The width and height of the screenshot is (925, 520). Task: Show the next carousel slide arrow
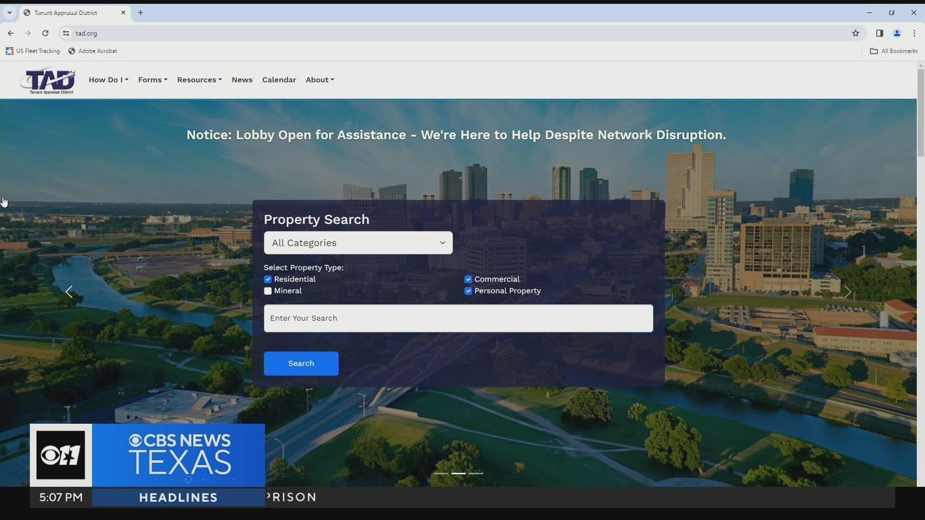(x=848, y=292)
